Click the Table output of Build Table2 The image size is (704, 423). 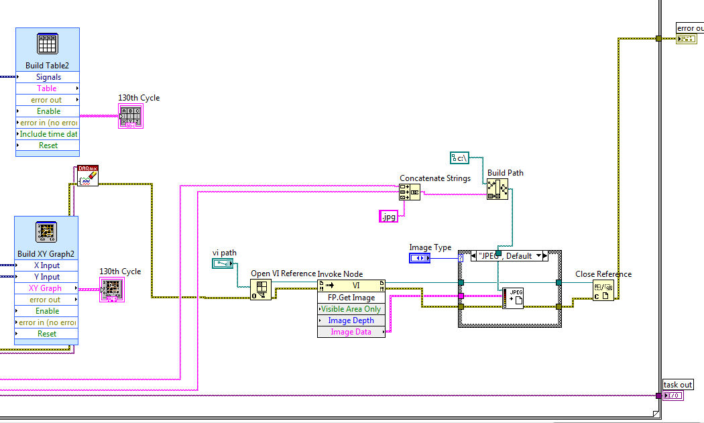coord(48,88)
